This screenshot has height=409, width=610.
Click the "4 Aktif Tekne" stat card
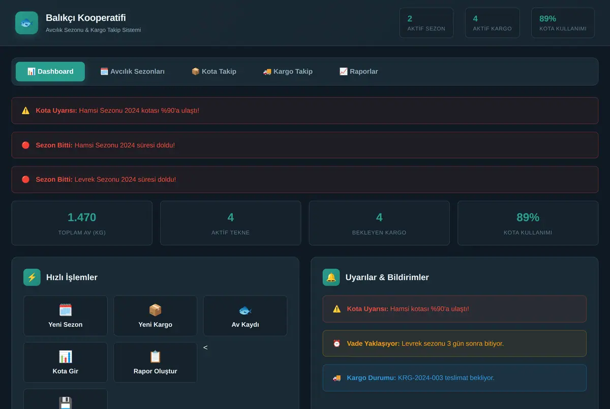pos(230,223)
